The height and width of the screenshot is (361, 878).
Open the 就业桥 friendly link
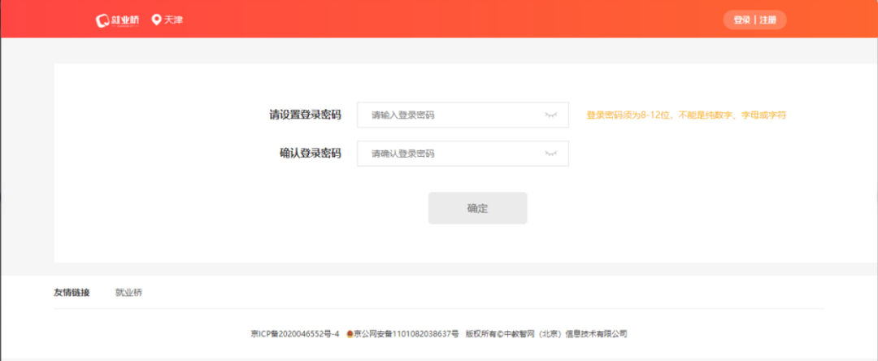(x=128, y=293)
